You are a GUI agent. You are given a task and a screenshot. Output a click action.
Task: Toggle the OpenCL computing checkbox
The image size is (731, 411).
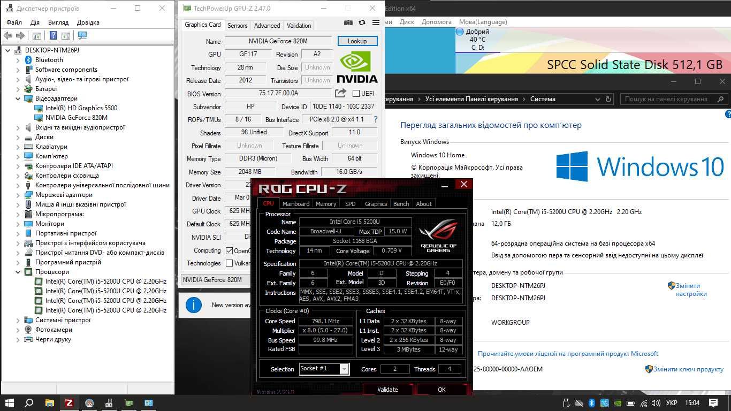click(229, 250)
